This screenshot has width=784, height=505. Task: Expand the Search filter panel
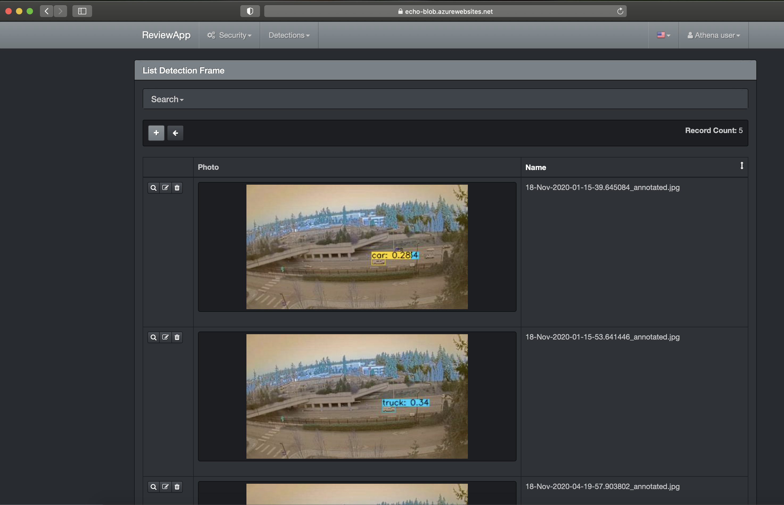(x=167, y=99)
